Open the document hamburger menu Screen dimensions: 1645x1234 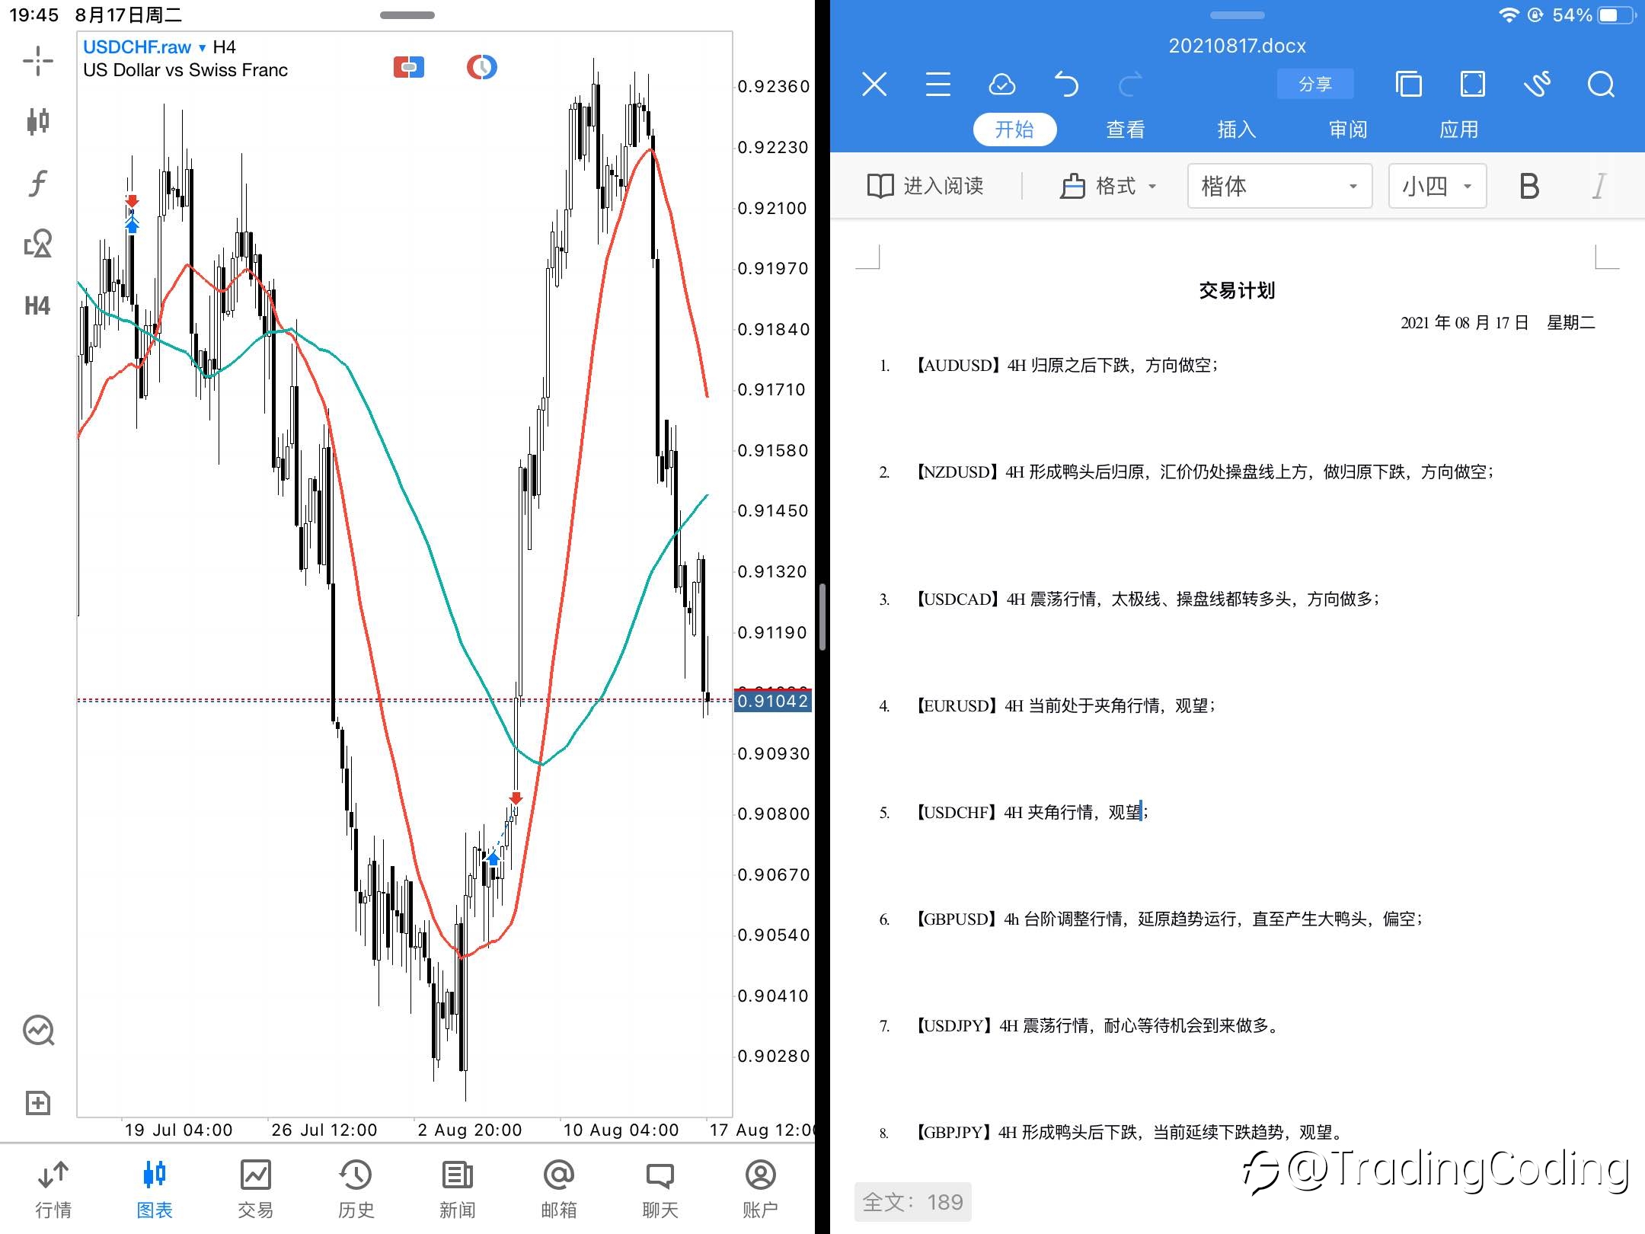[938, 84]
